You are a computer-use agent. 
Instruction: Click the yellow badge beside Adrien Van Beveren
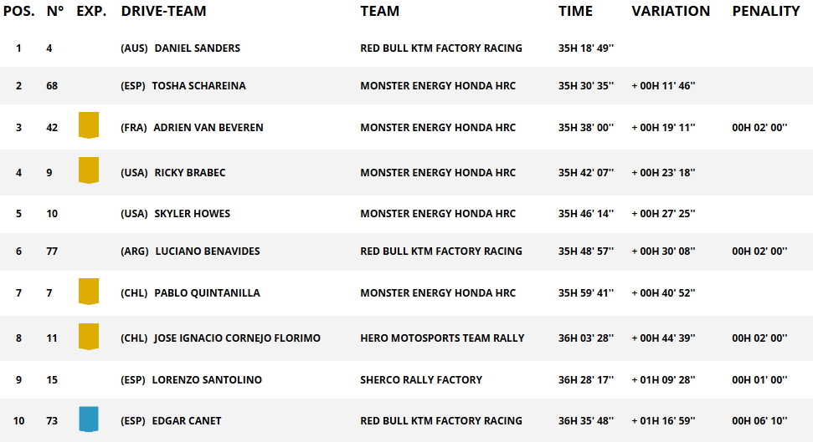click(x=89, y=125)
